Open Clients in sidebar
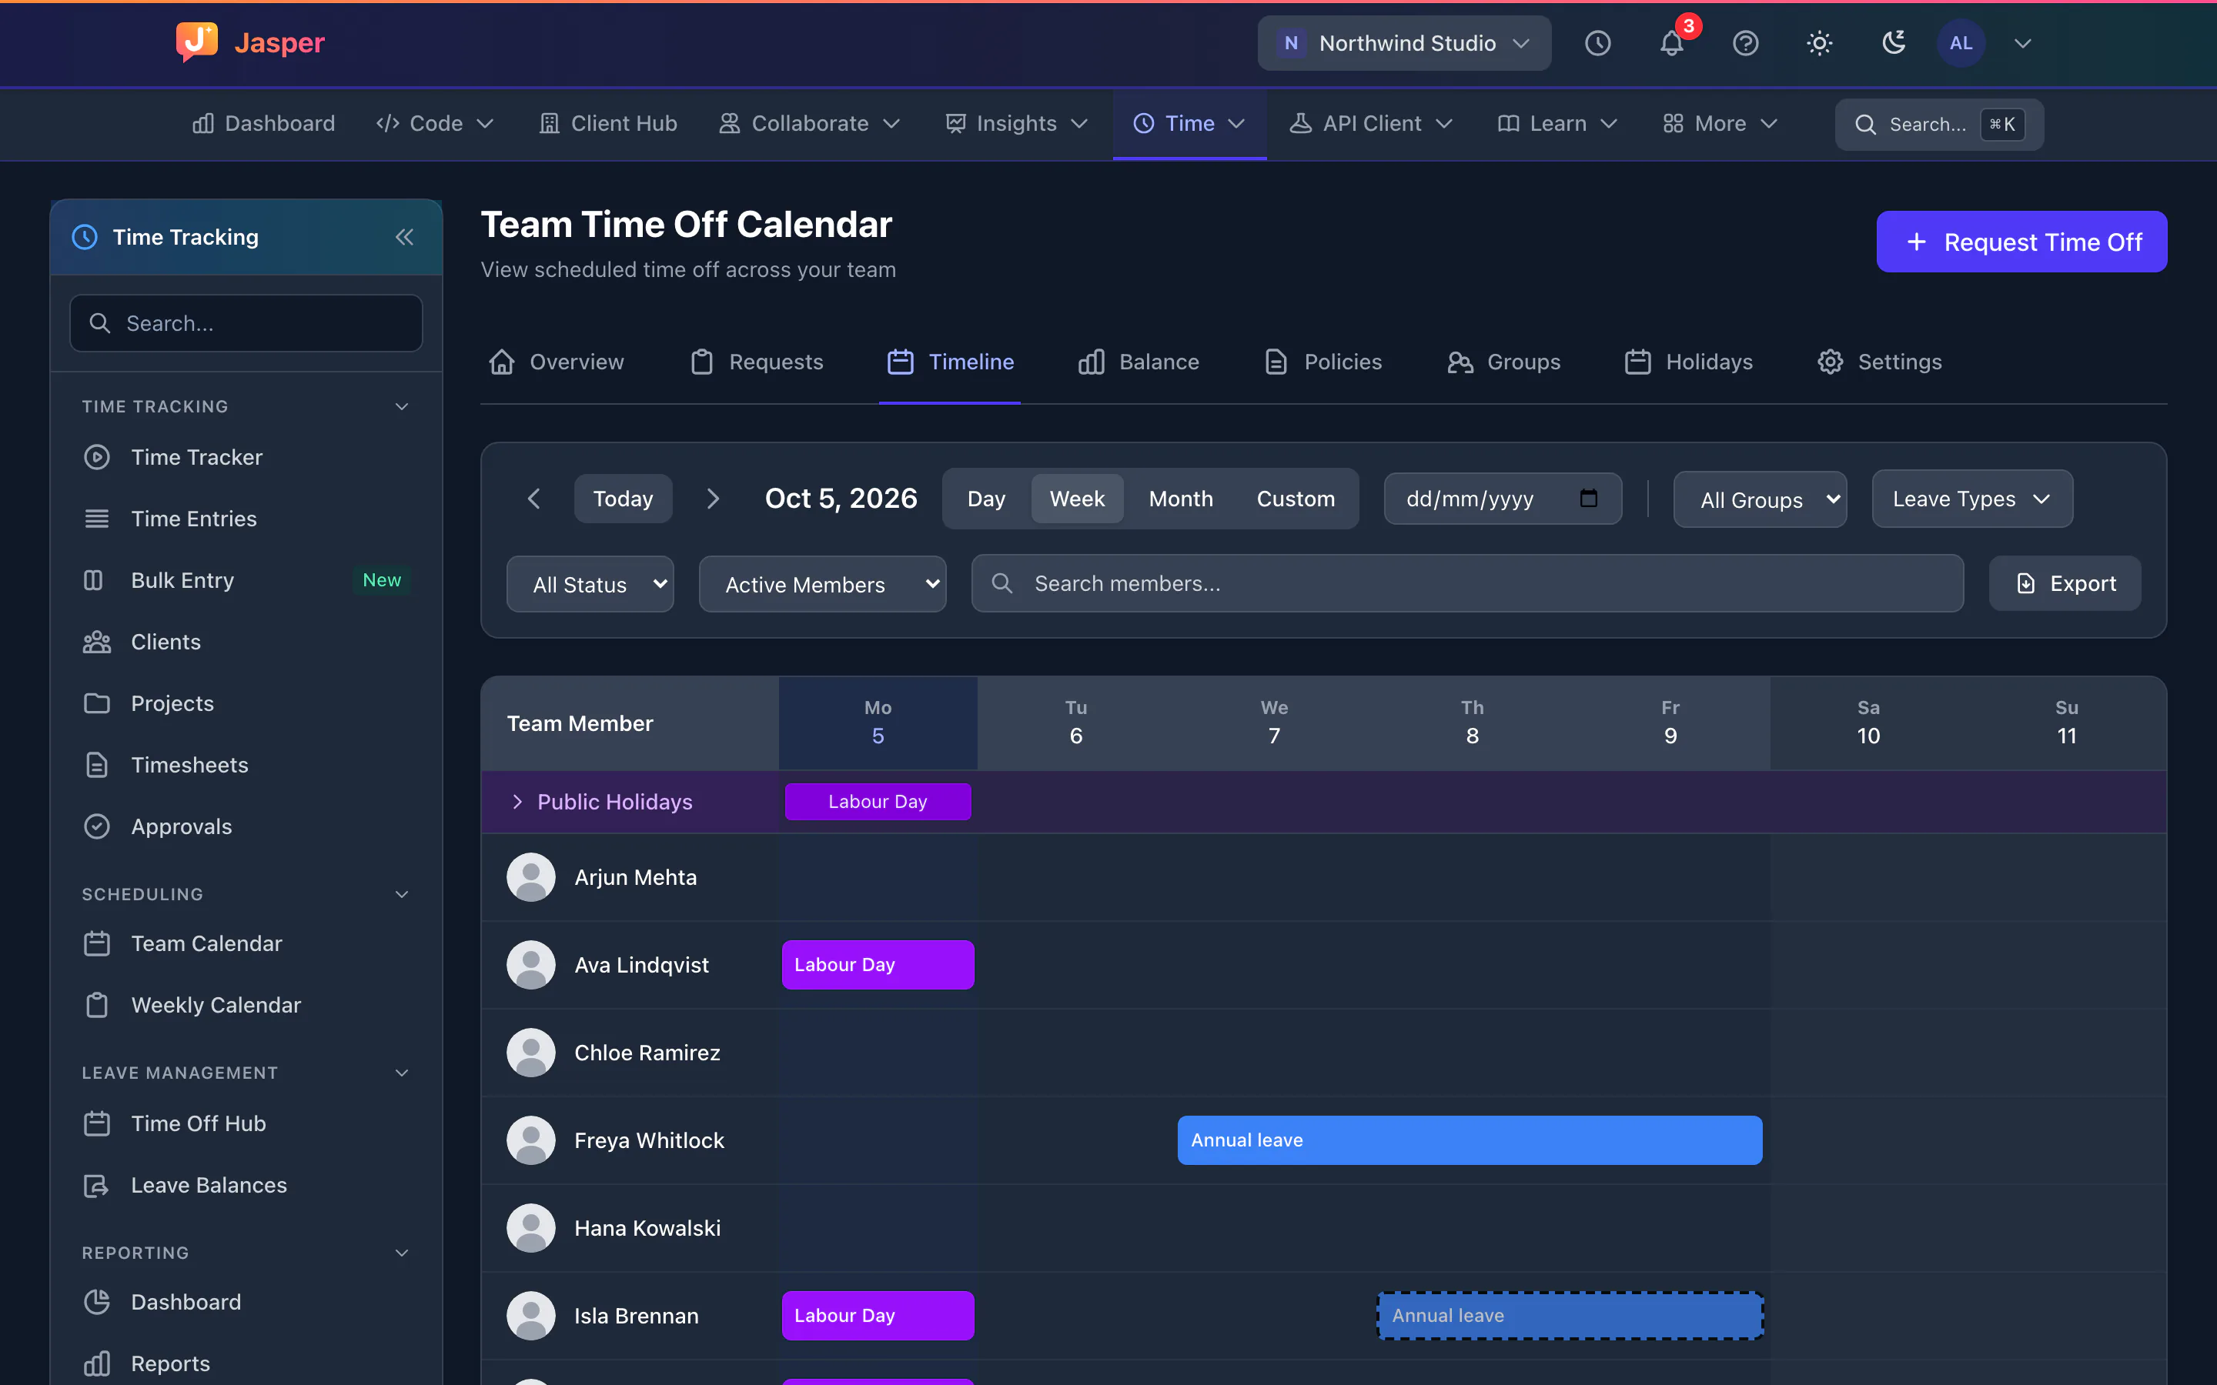This screenshot has width=2217, height=1385. [246, 641]
